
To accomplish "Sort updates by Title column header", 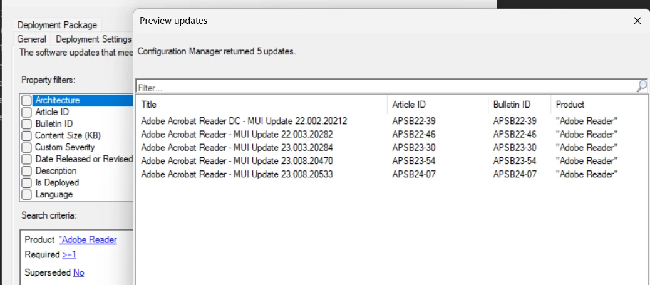I will coord(262,105).
